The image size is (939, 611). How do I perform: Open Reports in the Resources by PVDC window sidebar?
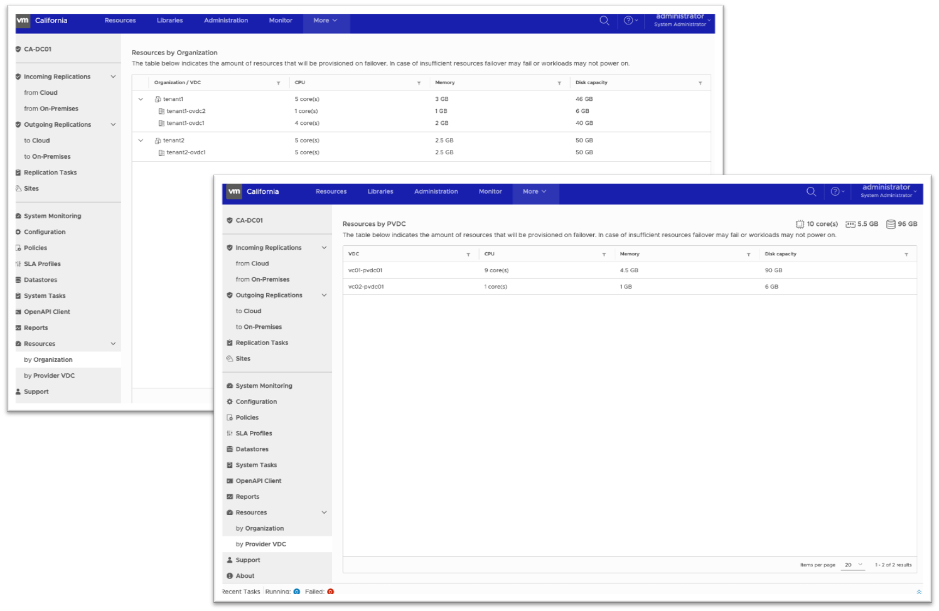pyautogui.click(x=247, y=496)
